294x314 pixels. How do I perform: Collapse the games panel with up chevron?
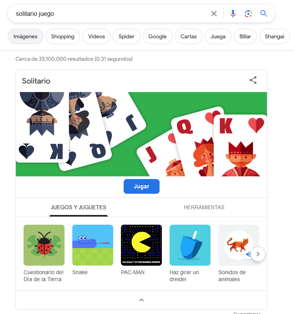pyautogui.click(x=141, y=300)
